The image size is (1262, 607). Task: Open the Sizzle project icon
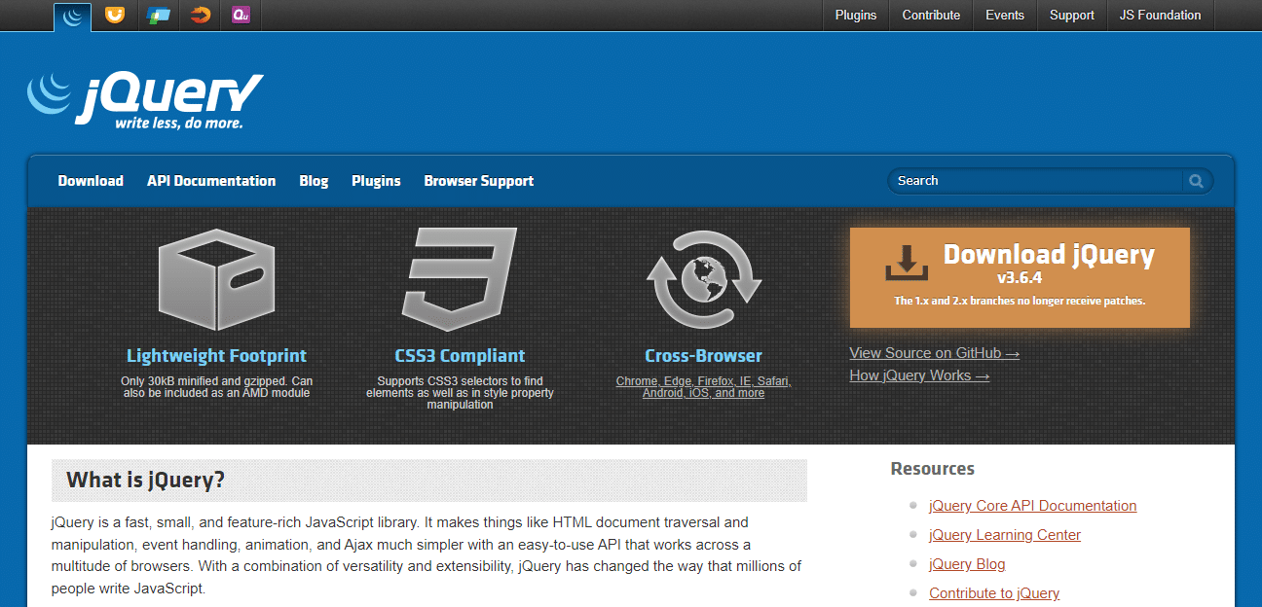200,15
